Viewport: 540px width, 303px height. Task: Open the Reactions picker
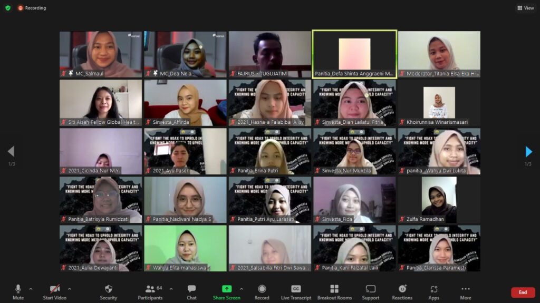(402, 291)
